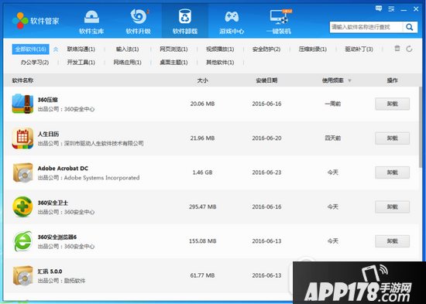This screenshot has width=426, height=304.
Task: Uninstall 360安全卫士 with its 卸载 button
Action: click(x=393, y=207)
